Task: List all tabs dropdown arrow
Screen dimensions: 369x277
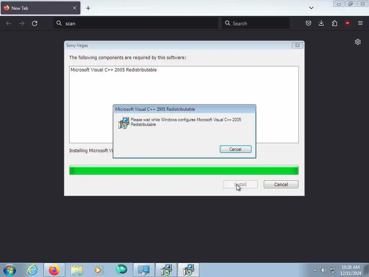Action: (x=311, y=8)
